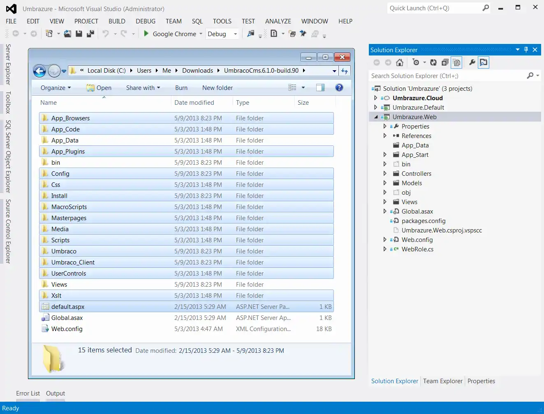This screenshot has width=544, height=414.
Task: Expand the Controllers folder node
Action: (x=385, y=173)
